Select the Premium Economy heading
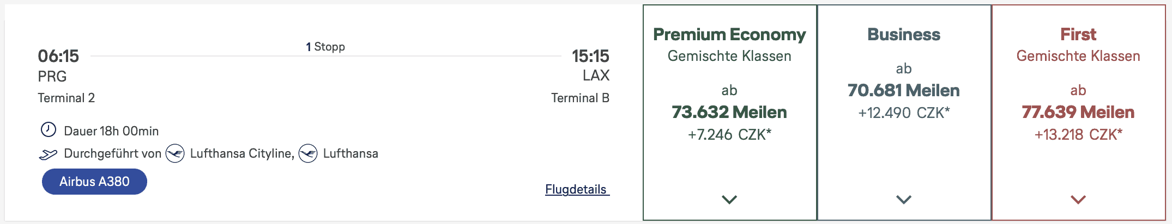The width and height of the screenshot is (1172, 224). coord(729,35)
